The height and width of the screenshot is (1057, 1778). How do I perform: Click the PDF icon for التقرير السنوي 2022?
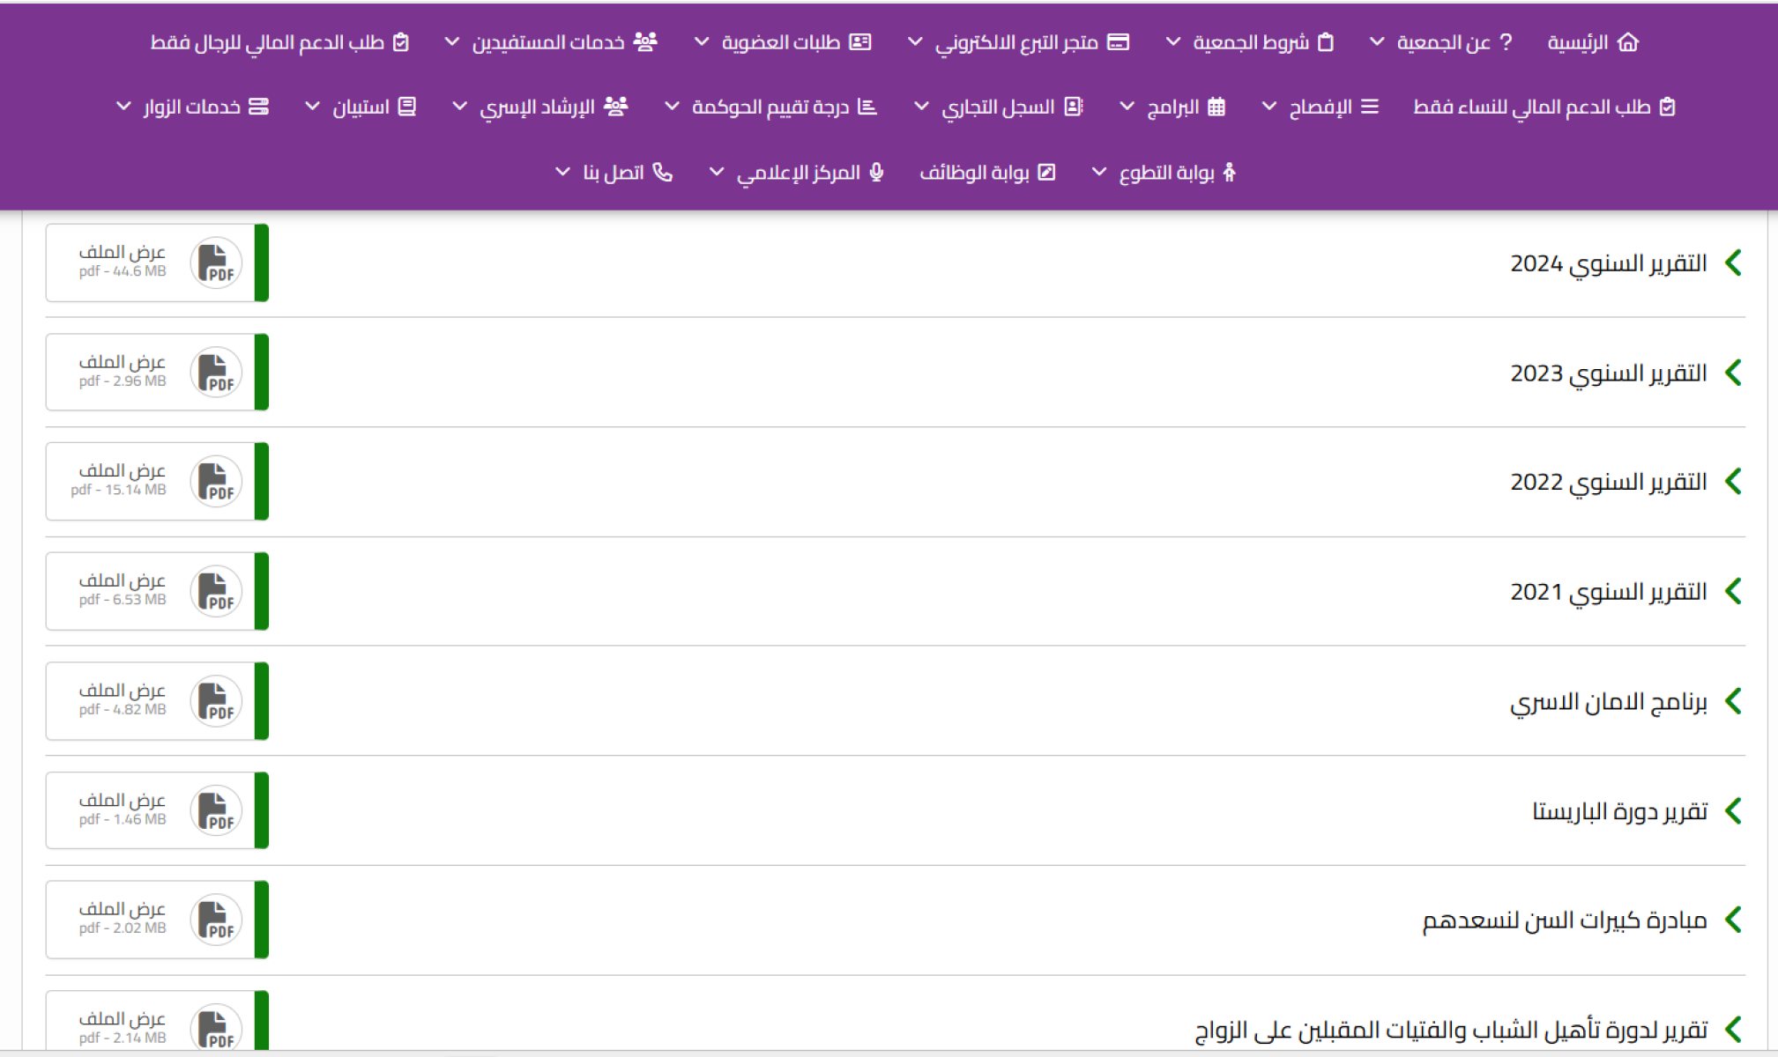tap(216, 482)
